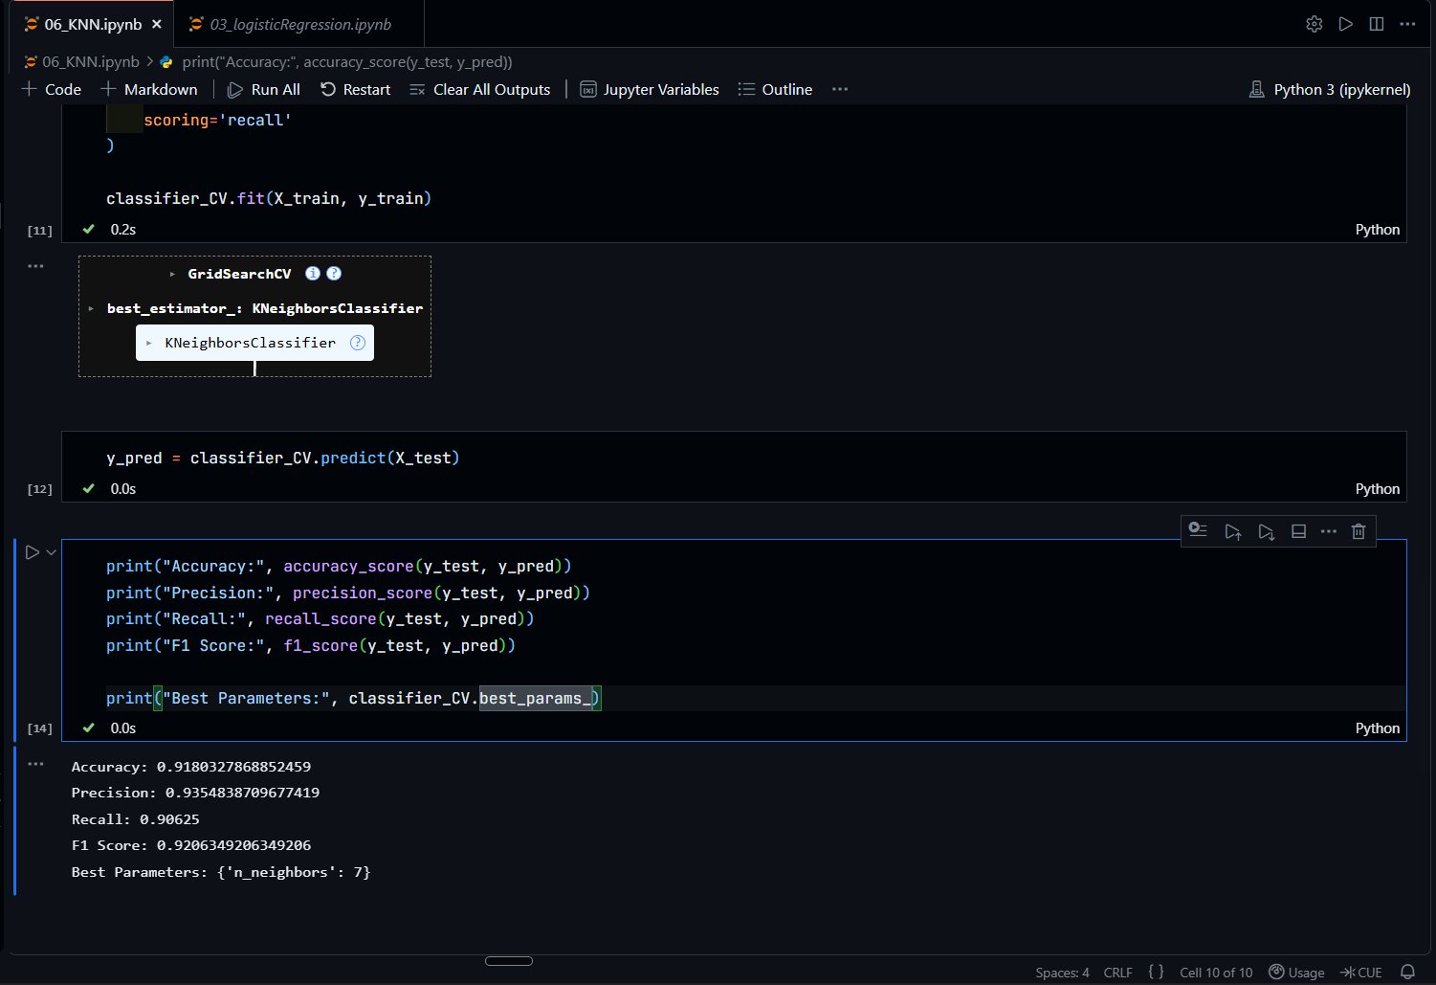Open notebook settings gear icon
Image resolution: width=1436 pixels, height=985 pixels.
(1314, 24)
